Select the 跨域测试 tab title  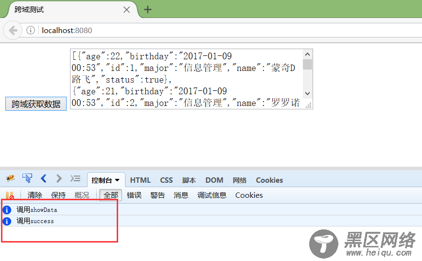29,10
